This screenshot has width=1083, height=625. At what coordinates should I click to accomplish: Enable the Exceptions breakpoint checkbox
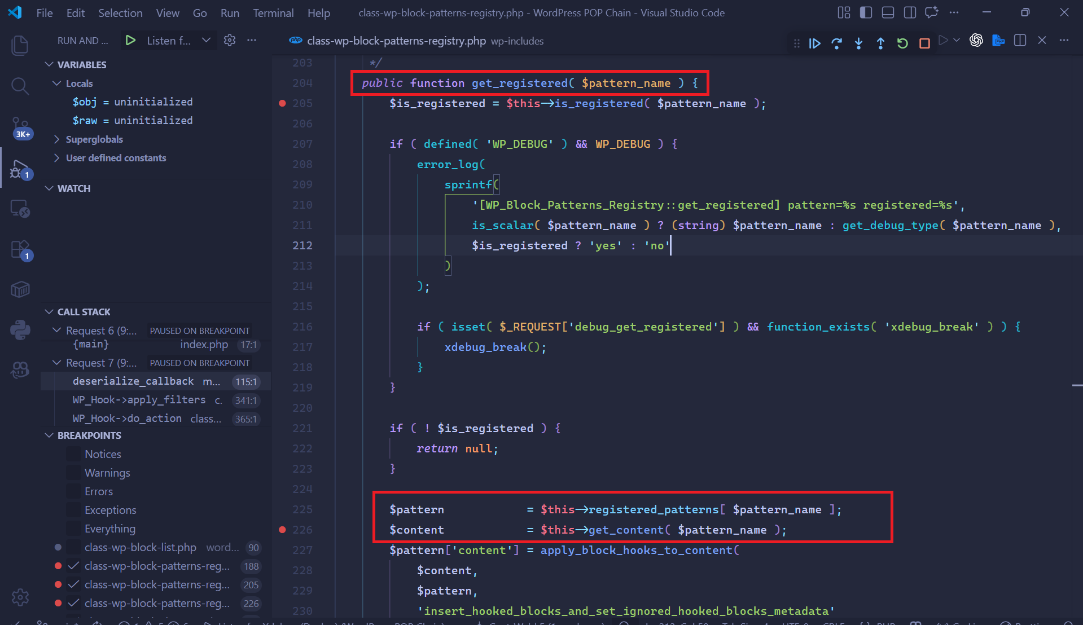click(73, 510)
